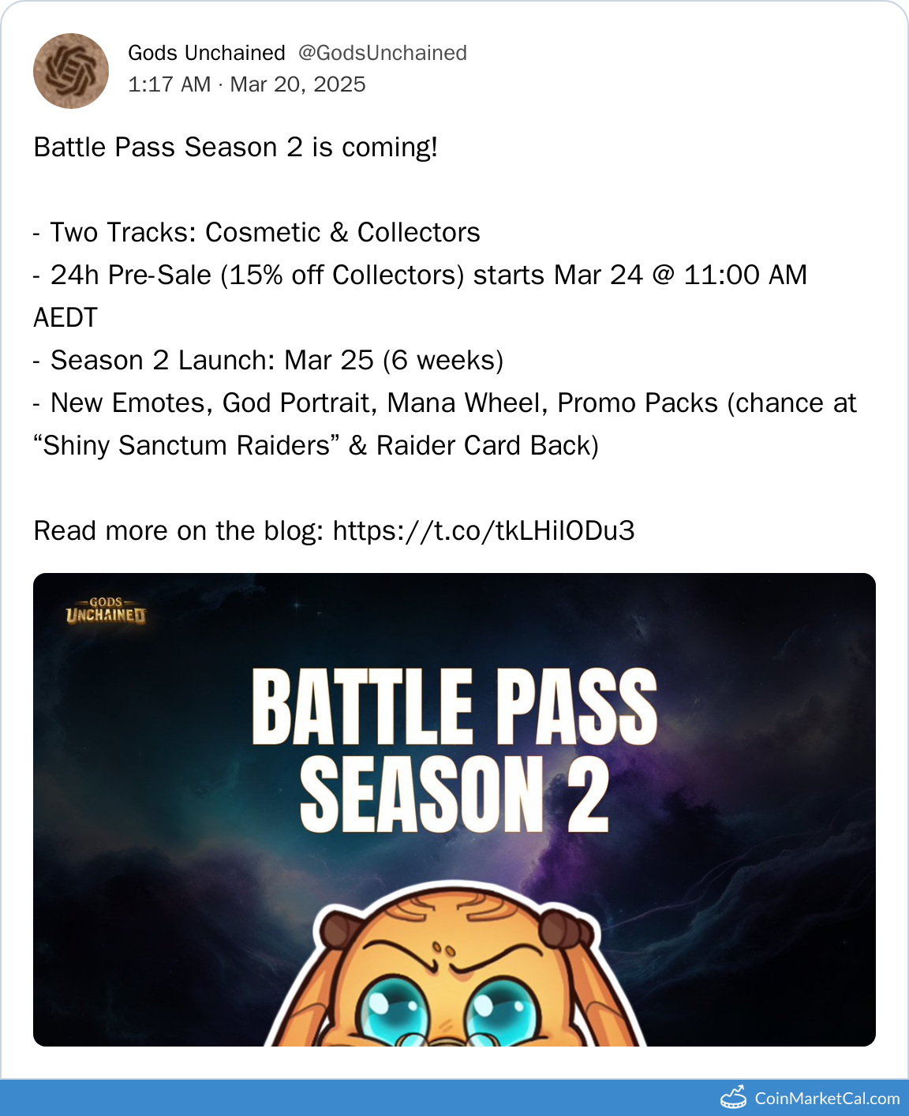
Task: Click the '24h Pre-Sale' line of tweet
Action: coord(421,275)
